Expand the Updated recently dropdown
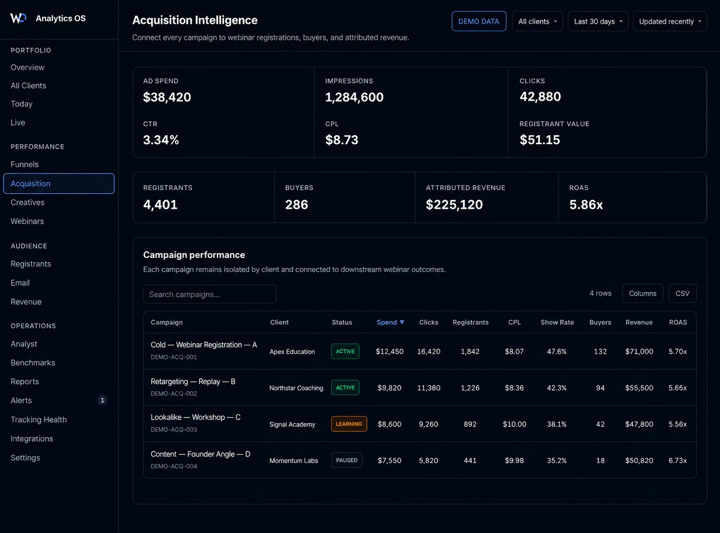This screenshot has height=533, width=720. pos(670,21)
